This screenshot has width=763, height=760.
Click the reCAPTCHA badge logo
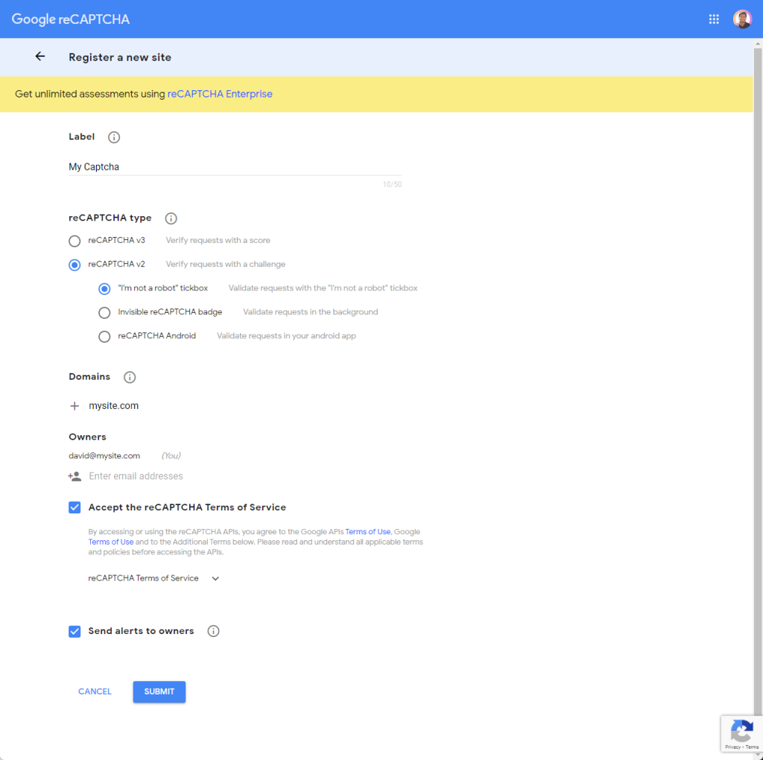(741, 731)
